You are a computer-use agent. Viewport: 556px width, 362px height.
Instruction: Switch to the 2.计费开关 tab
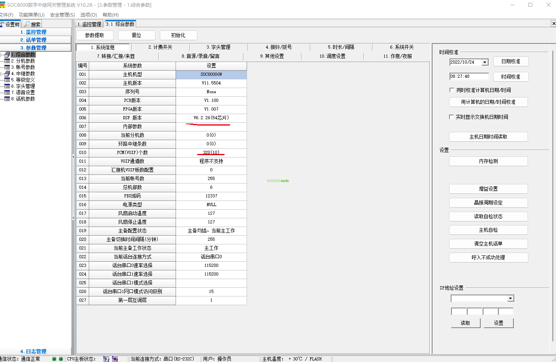coord(160,47)
